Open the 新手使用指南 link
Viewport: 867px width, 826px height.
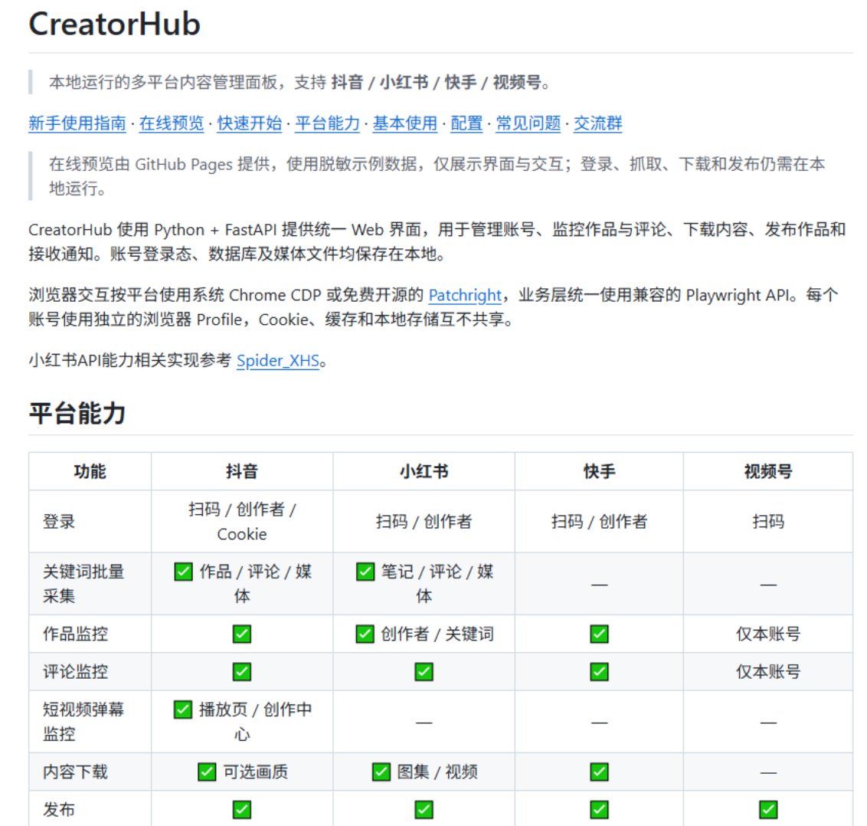(77, 123)
